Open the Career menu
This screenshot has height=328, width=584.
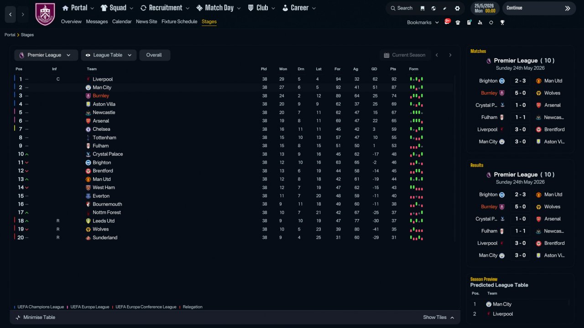pos(299,8)
